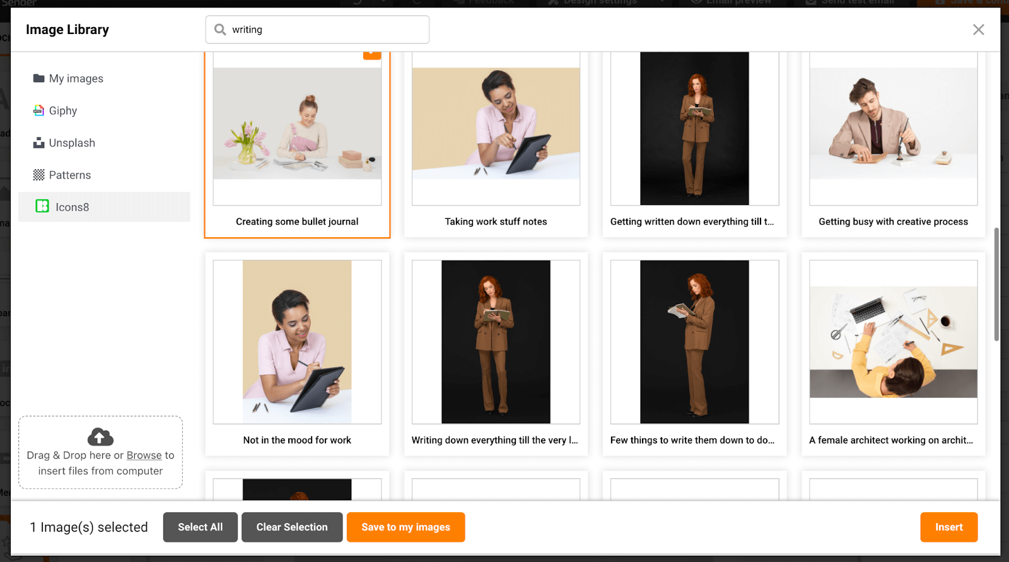
Task: Click the 1 Image(s) selected text
Action: (89, 527)
